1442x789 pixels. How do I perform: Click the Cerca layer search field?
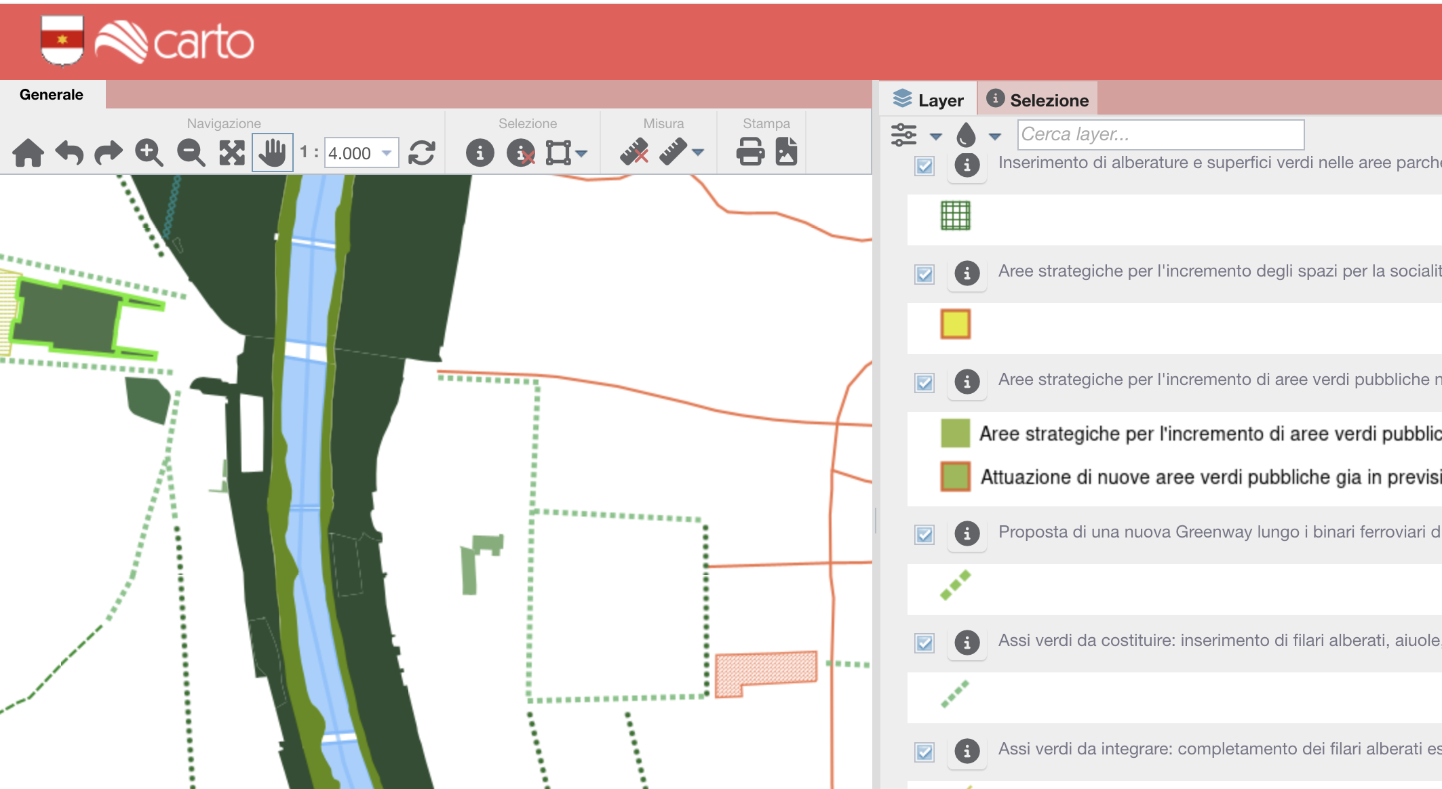(x=1160, y=134)
